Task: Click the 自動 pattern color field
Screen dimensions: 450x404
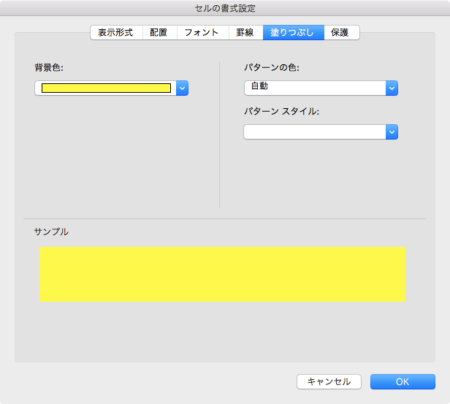Action: coord(314,88)
